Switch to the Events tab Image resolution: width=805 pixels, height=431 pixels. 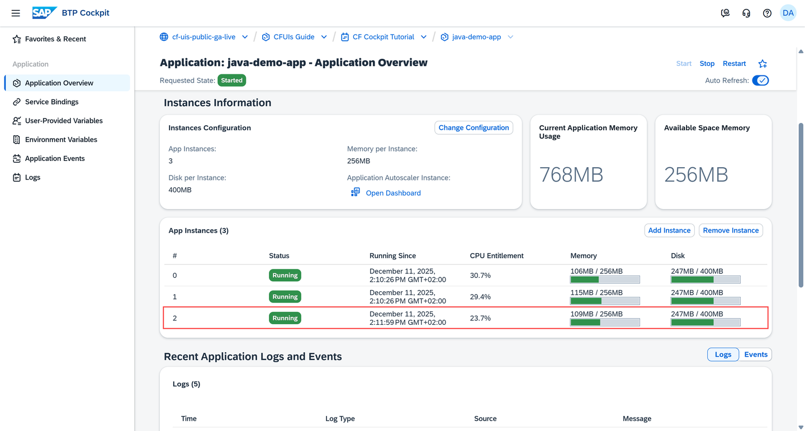tap(756, 354)
